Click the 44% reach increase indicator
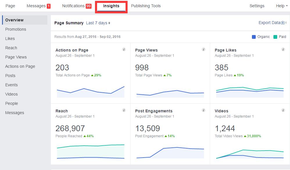 coord(89,136)
